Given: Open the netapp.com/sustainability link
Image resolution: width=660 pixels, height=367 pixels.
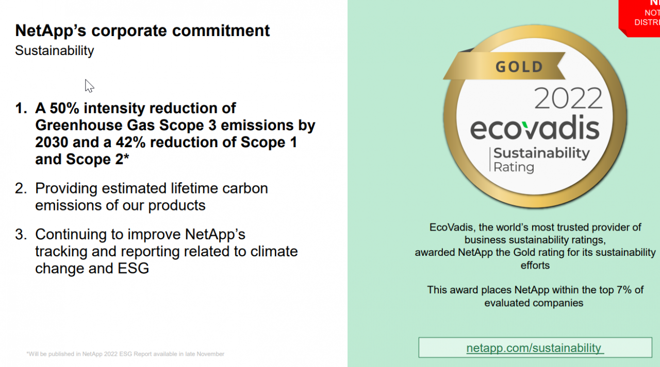Looking at the screenshot, I should [x=534, y=348].
